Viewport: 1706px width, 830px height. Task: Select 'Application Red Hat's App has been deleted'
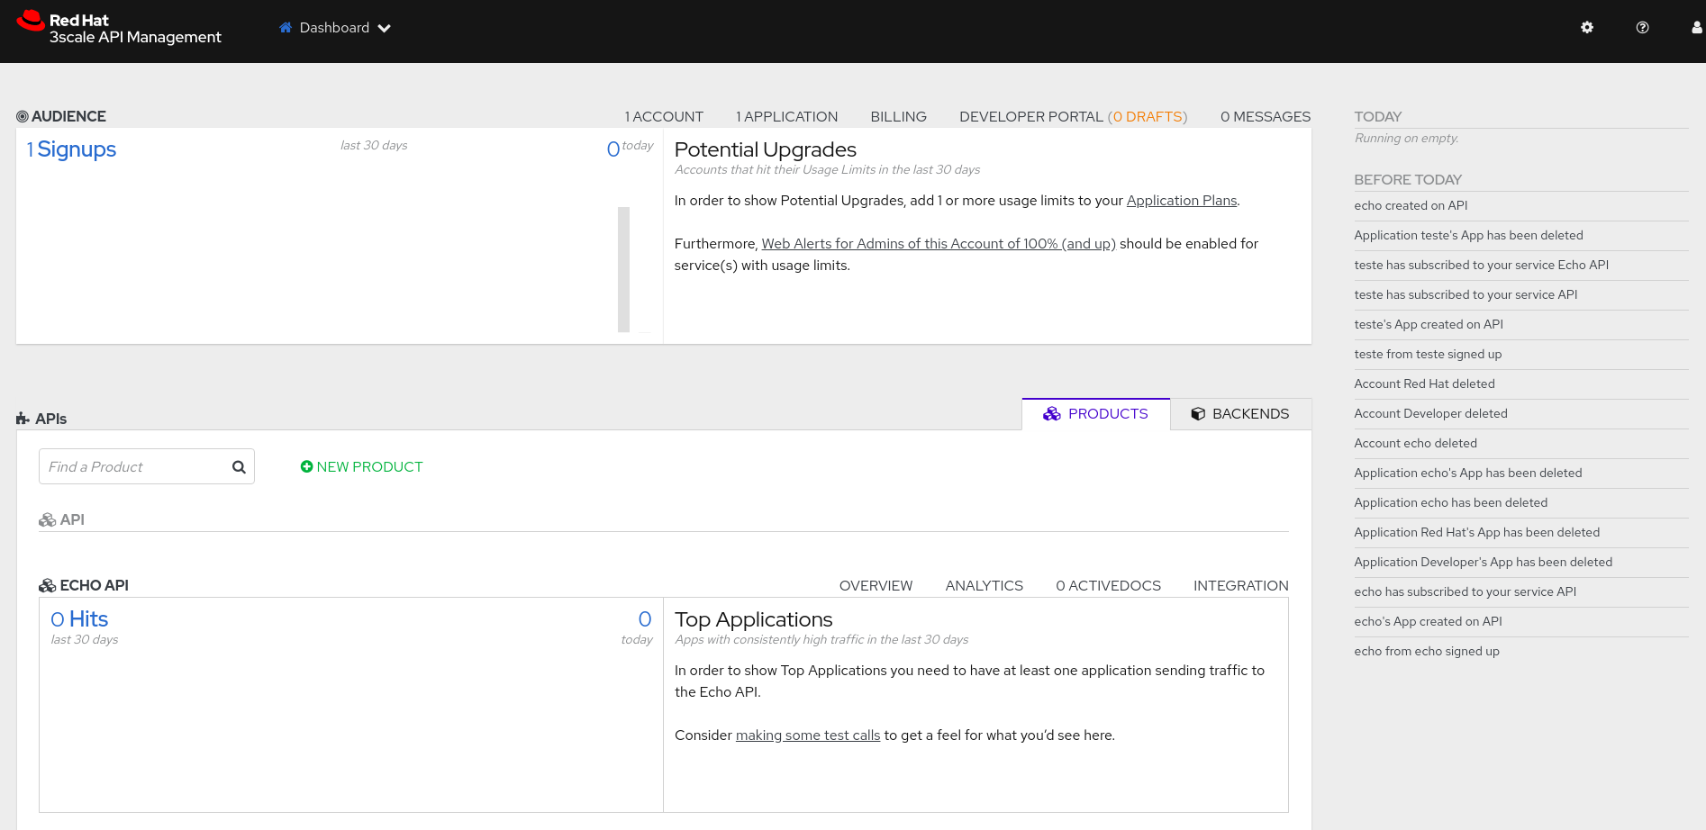[1476, 533]
